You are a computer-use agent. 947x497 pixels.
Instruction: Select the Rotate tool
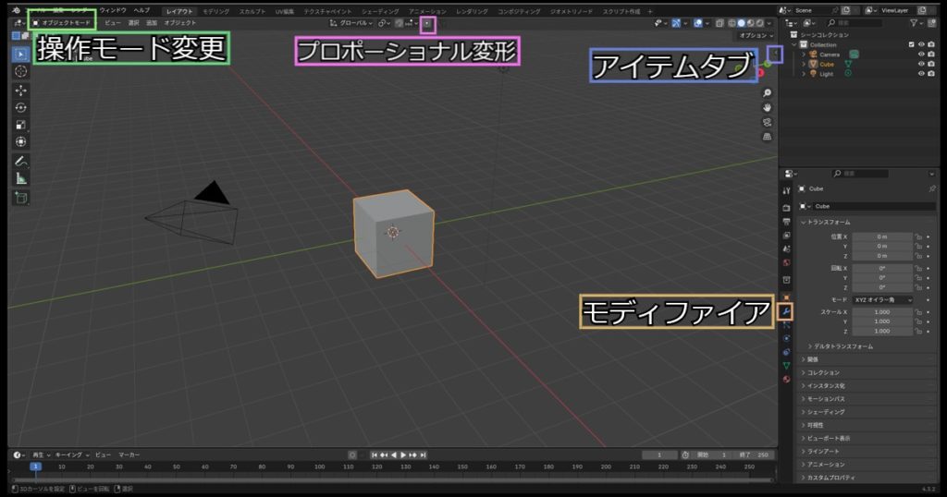coord(21,108)
